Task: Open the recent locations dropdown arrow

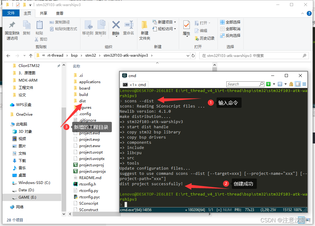Action: click(x=24, y=56)
